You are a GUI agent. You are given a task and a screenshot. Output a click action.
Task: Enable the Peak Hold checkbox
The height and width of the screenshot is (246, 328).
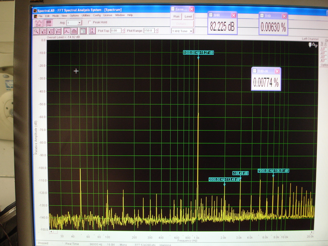tap(90, 22)
